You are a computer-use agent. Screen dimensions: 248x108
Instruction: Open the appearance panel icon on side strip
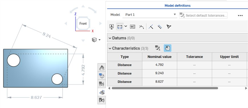(101, 68)
